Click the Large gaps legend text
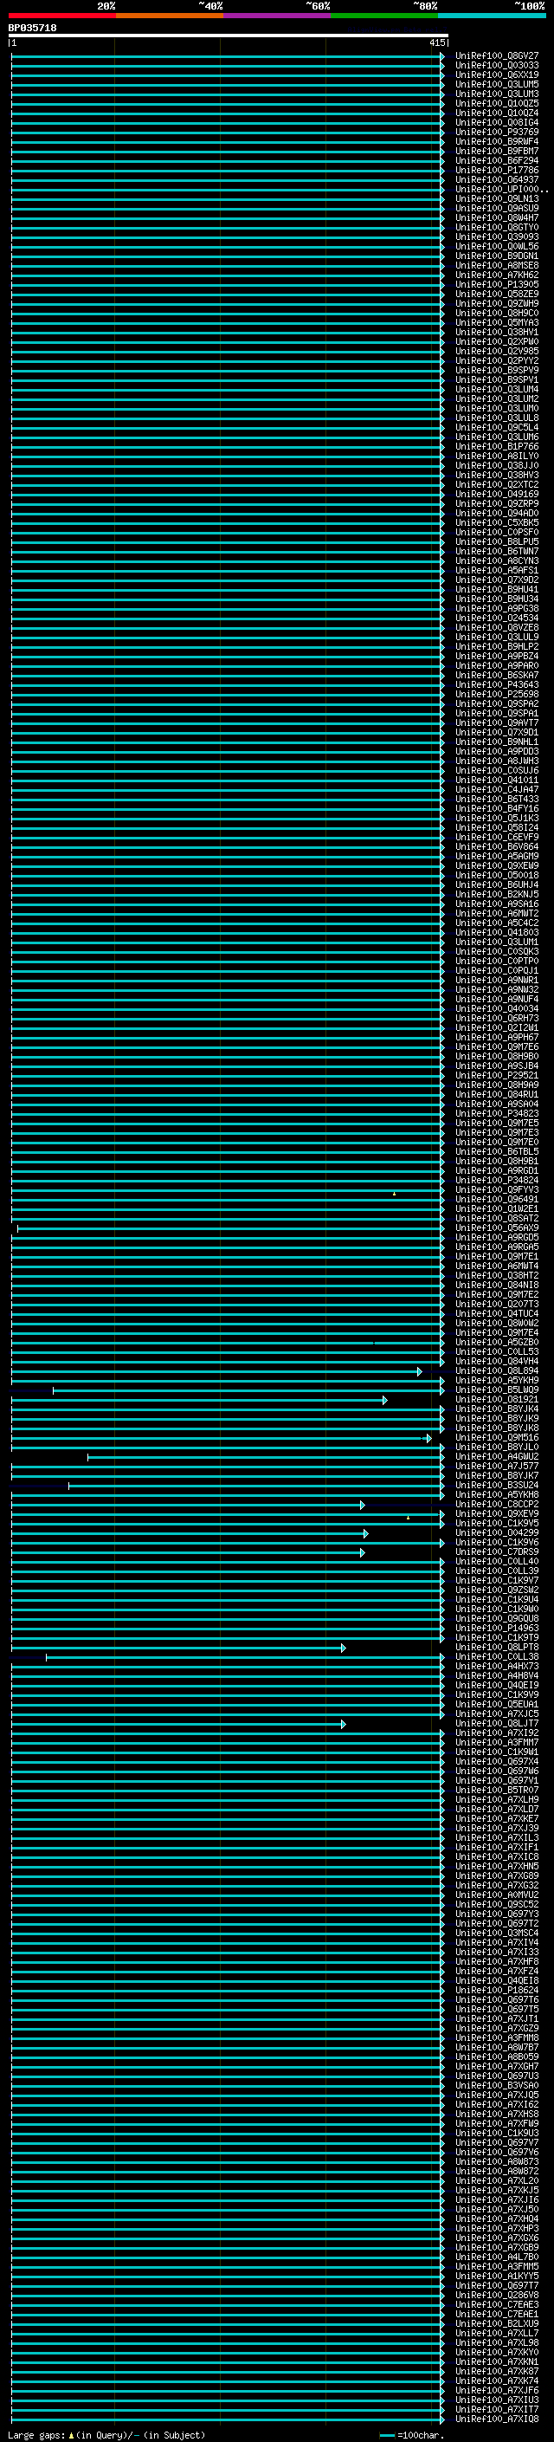This screenshot has height=2442, width=554. pyautogui.click(x=36, y=2435)
